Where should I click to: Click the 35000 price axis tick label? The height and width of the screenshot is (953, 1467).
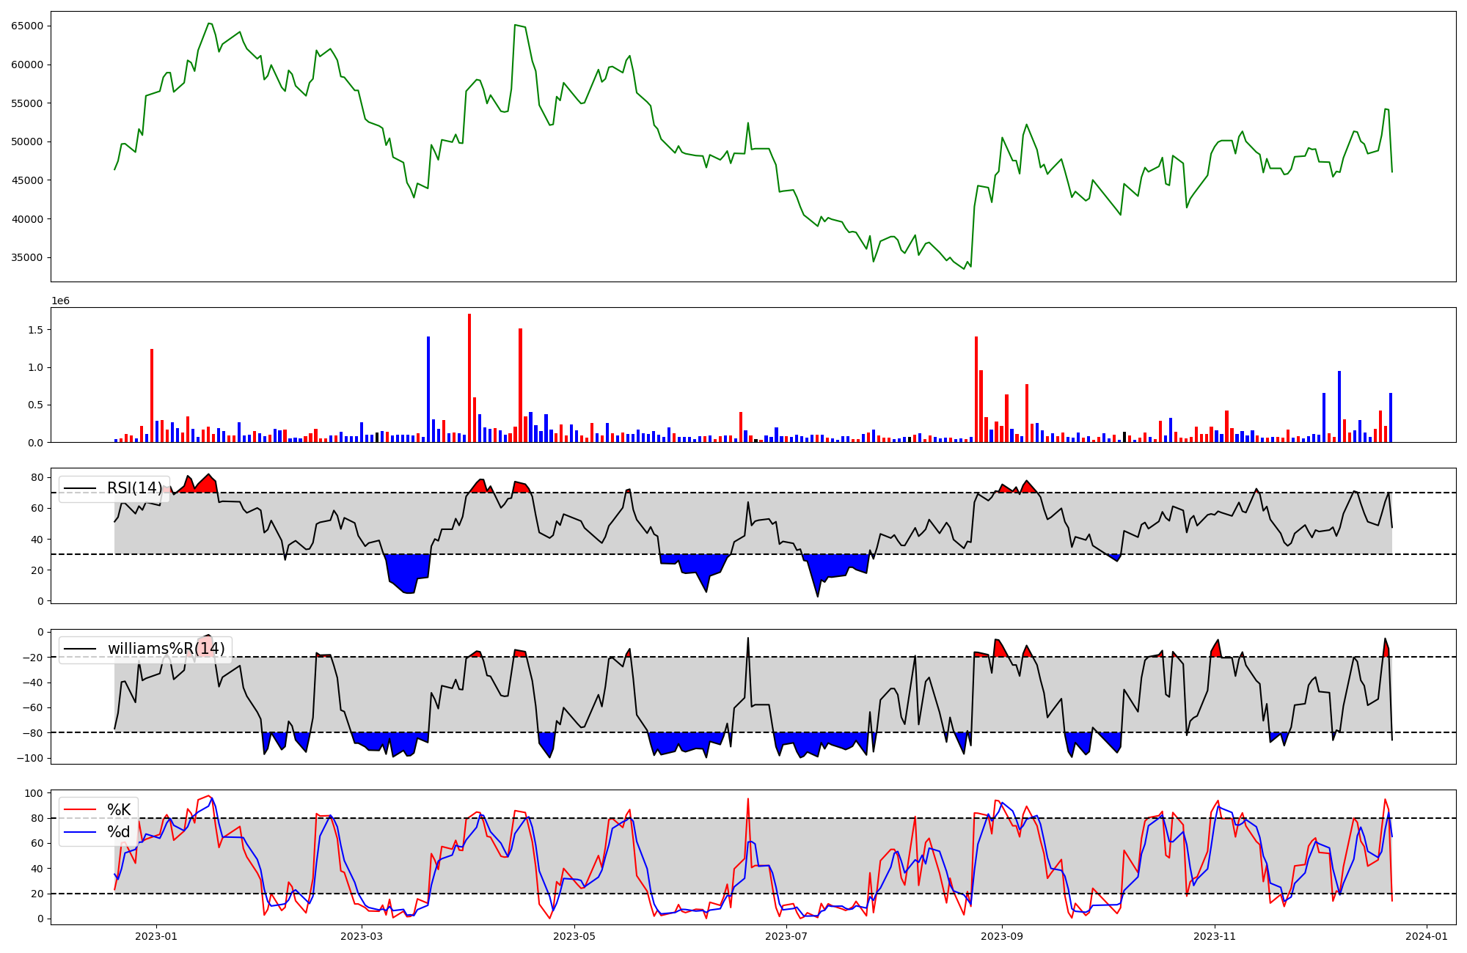click(27, 257)
